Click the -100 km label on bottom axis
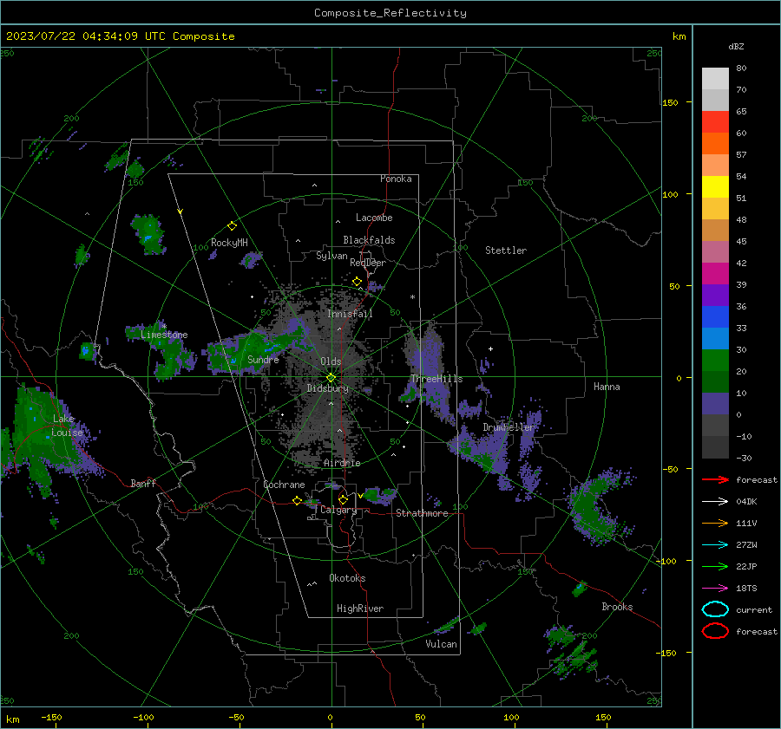The width and height of the screenshot is (781, 729). (143, 717)
